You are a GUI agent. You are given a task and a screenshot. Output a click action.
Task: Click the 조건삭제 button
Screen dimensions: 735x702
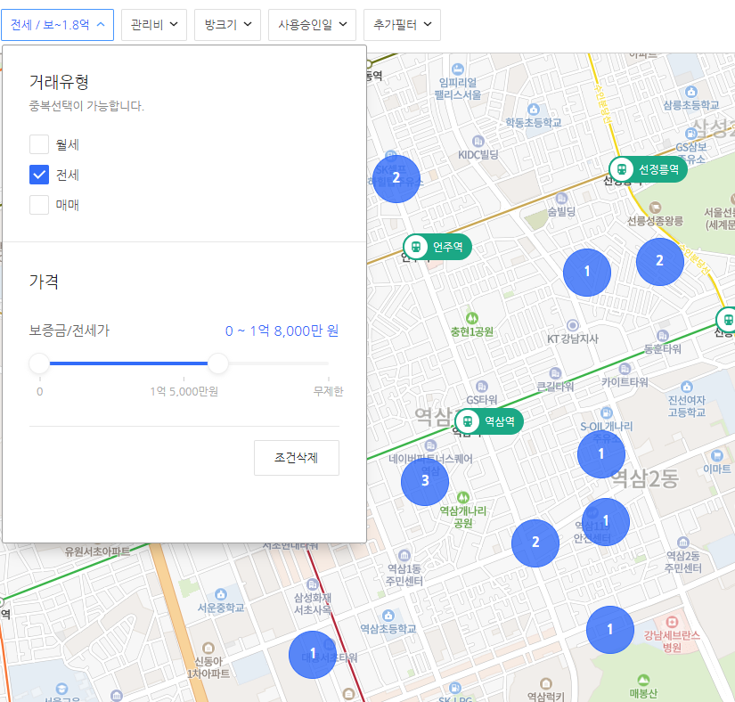pyautogui.click(x=297, y=458)
